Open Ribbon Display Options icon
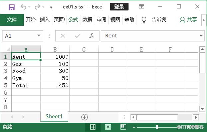The width and height of the screenshot is (207, 132). [142, 6]
